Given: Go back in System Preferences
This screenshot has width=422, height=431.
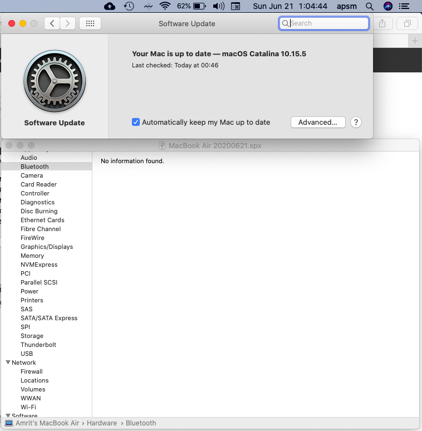Looking at the screenshot, I should coord(52,23).
